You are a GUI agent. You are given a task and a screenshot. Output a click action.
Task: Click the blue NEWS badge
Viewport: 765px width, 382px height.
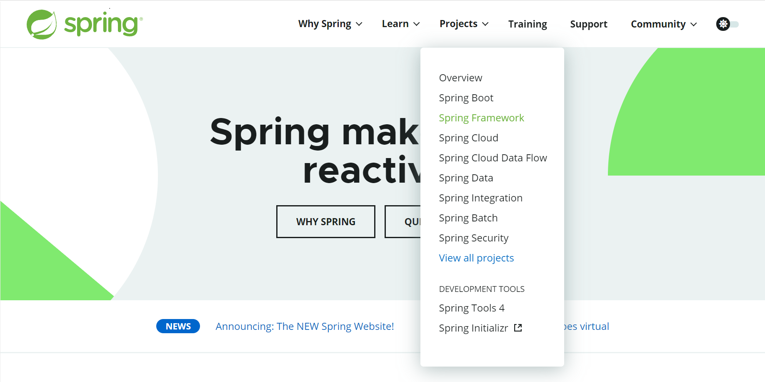click(178, 326)
